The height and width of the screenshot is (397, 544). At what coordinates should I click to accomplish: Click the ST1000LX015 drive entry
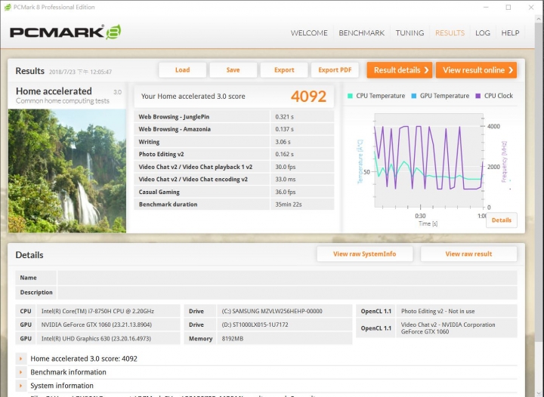tap(255, 325)
